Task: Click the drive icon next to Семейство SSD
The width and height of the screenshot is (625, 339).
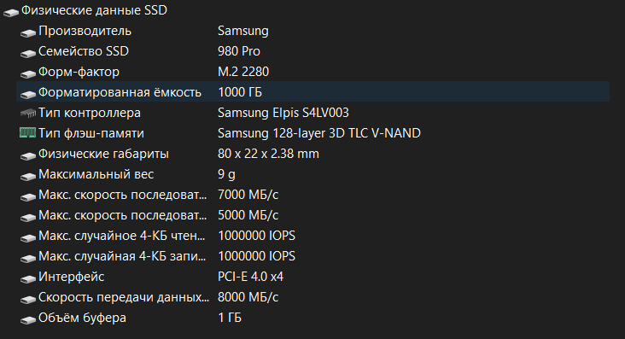Action: pos(28,54)
